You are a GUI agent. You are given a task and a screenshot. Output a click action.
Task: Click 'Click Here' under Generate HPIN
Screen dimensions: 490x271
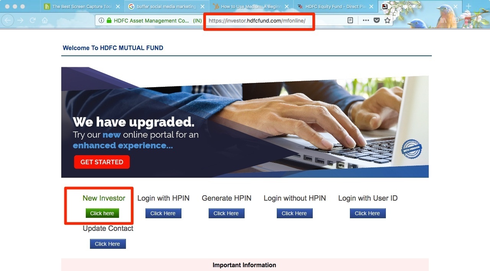click(x=226, y=213)
